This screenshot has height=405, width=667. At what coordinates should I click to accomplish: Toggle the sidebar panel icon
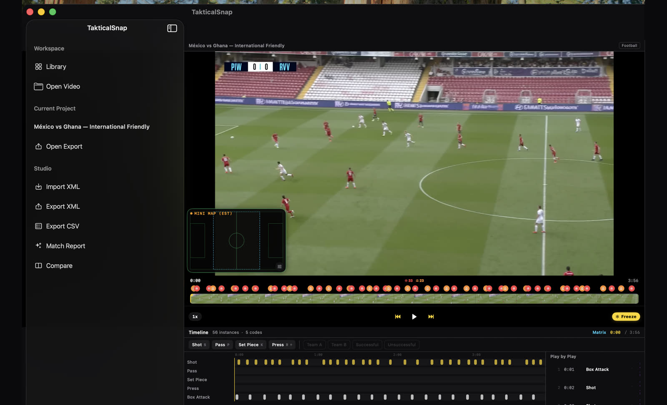[172, 28]
